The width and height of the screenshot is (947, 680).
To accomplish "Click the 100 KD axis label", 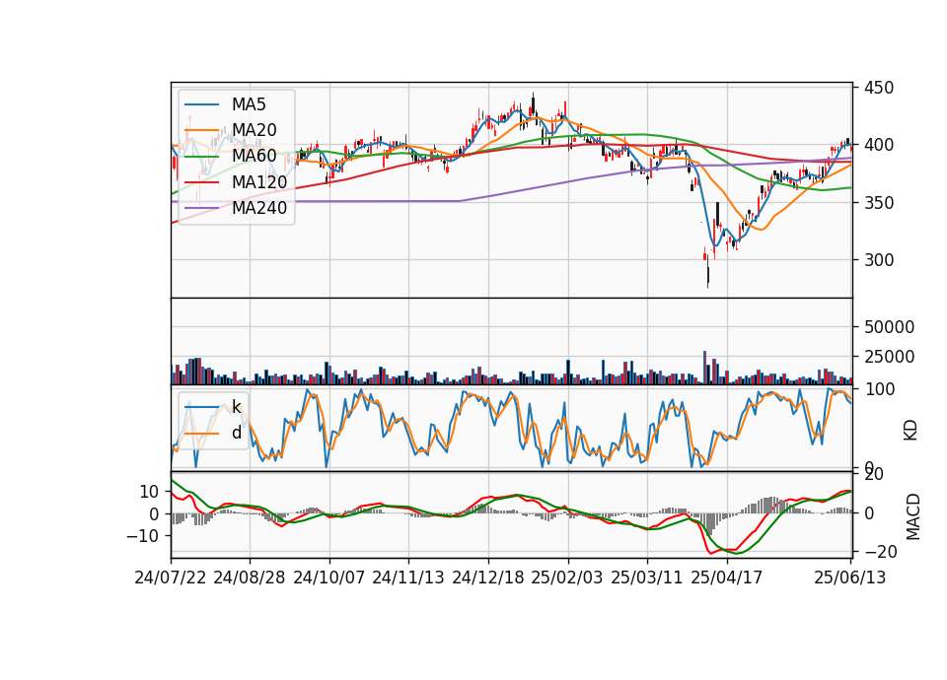I will pos(879,389).
